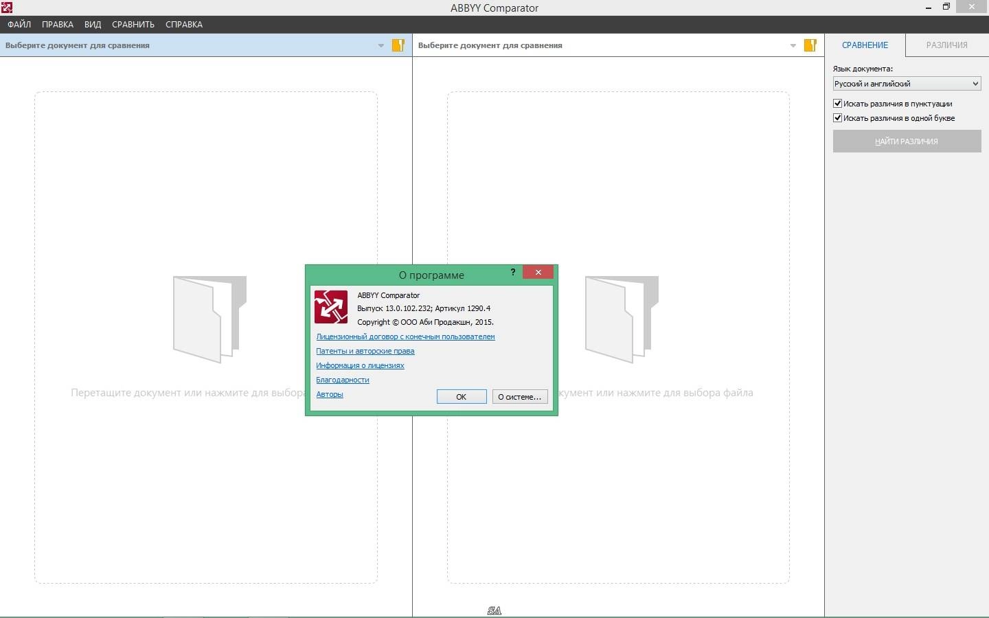Toggle Искать различия в пунктуации checkbox
Image resolution: width=989 pixels, height=618 pixels.
837,104
